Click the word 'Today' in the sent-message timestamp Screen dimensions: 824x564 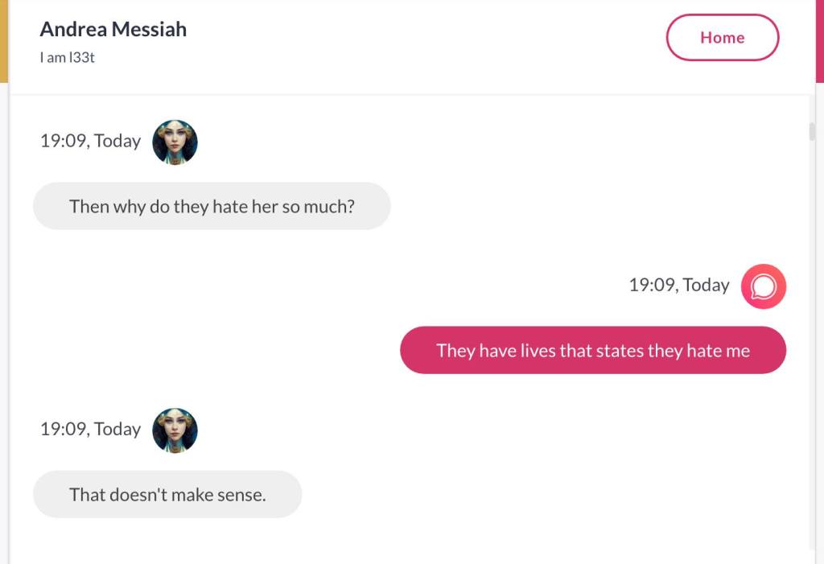click(706, 286)
